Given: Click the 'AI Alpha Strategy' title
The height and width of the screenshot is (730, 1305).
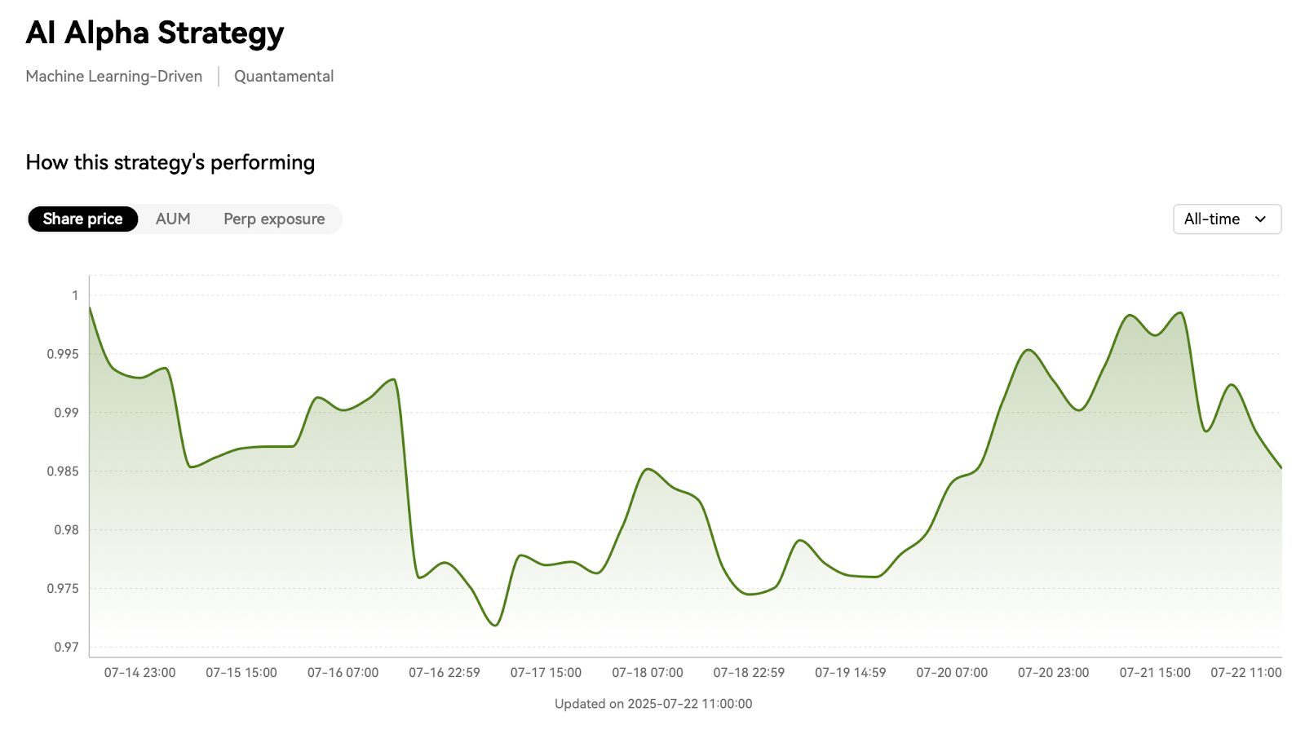Looking at the screenshot, I should (155, 33).
